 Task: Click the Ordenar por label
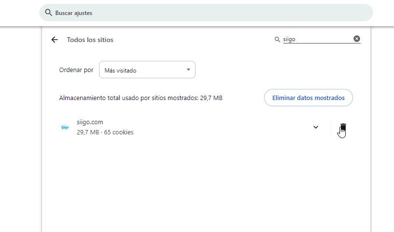pos(76,70)
